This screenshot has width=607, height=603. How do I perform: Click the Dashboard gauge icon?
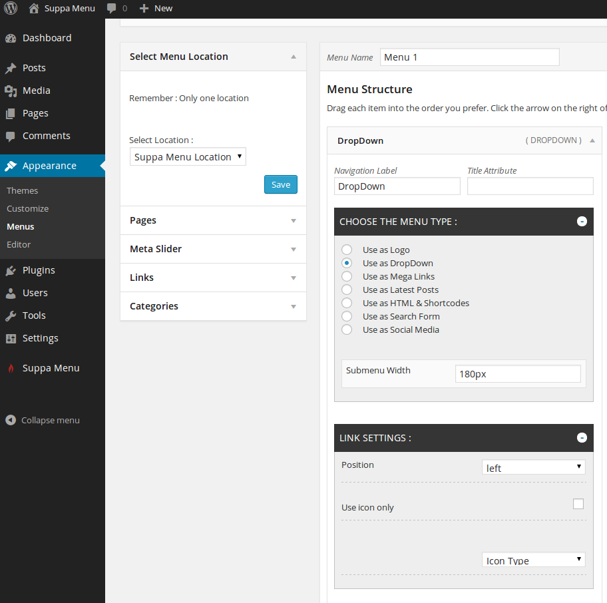[x=11, y=39]
